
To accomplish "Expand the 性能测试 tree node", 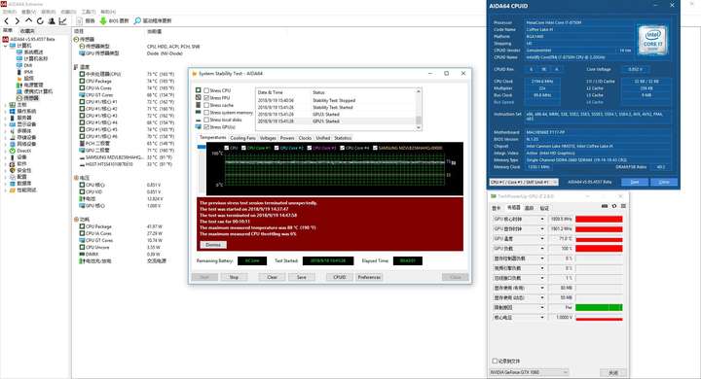I will point(6,189).
